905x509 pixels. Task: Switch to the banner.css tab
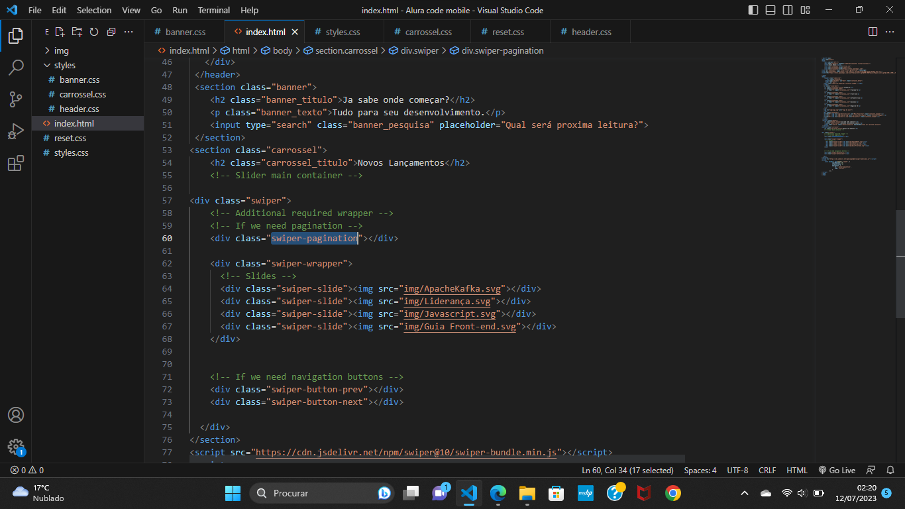click(184, 32)
